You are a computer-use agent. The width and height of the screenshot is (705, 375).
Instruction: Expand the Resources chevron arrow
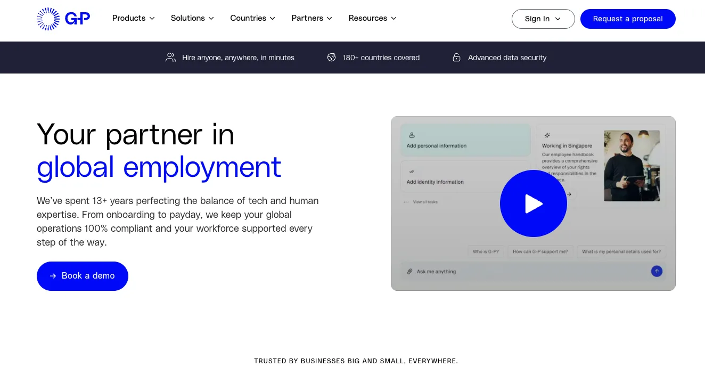tap(394, 19)
